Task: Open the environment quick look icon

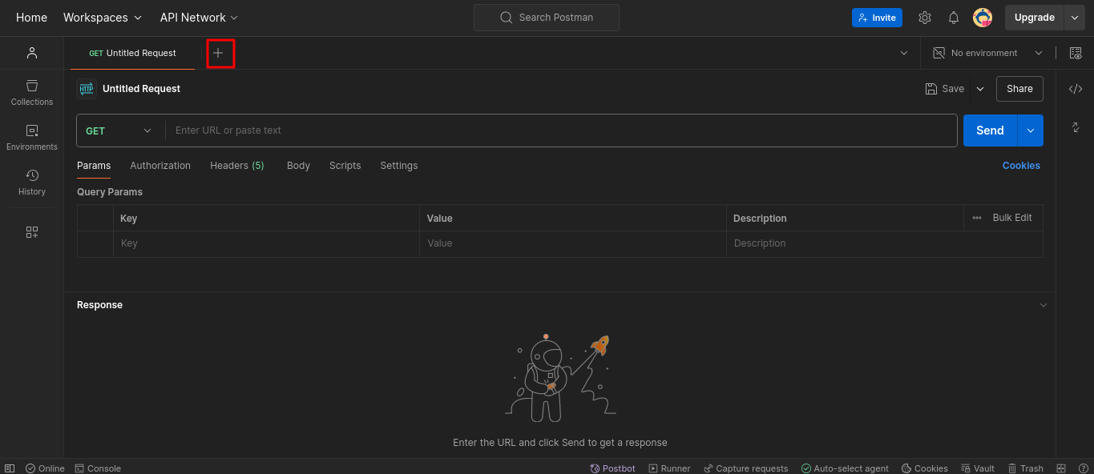Action: pos(1076,53)
